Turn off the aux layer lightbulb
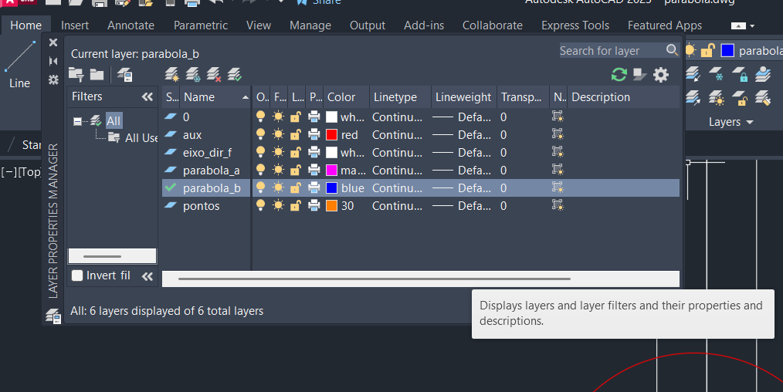This screenshot has width=783, height=392. 262,135
